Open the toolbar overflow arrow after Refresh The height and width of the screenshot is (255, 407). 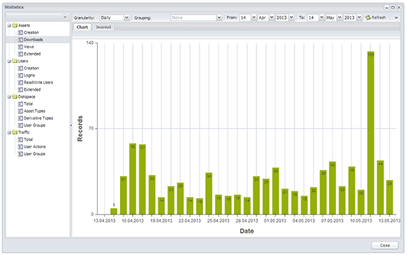[x=396, y=18]
